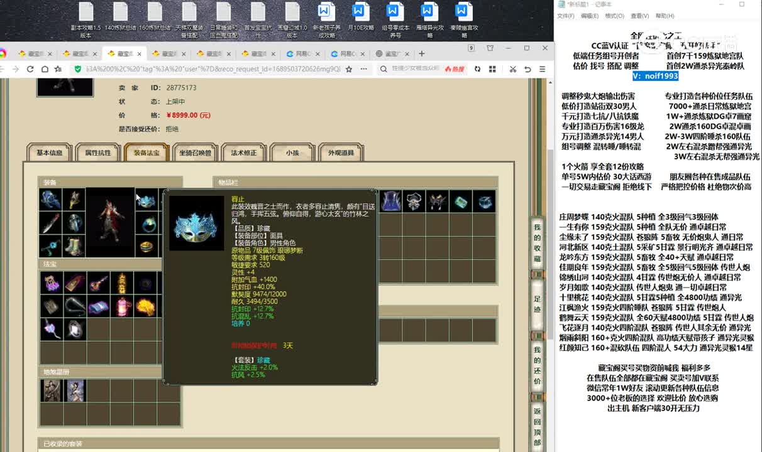Click the green gem box item in 物品栏
The width and height of the screenshot is (762, 452).
461,201
